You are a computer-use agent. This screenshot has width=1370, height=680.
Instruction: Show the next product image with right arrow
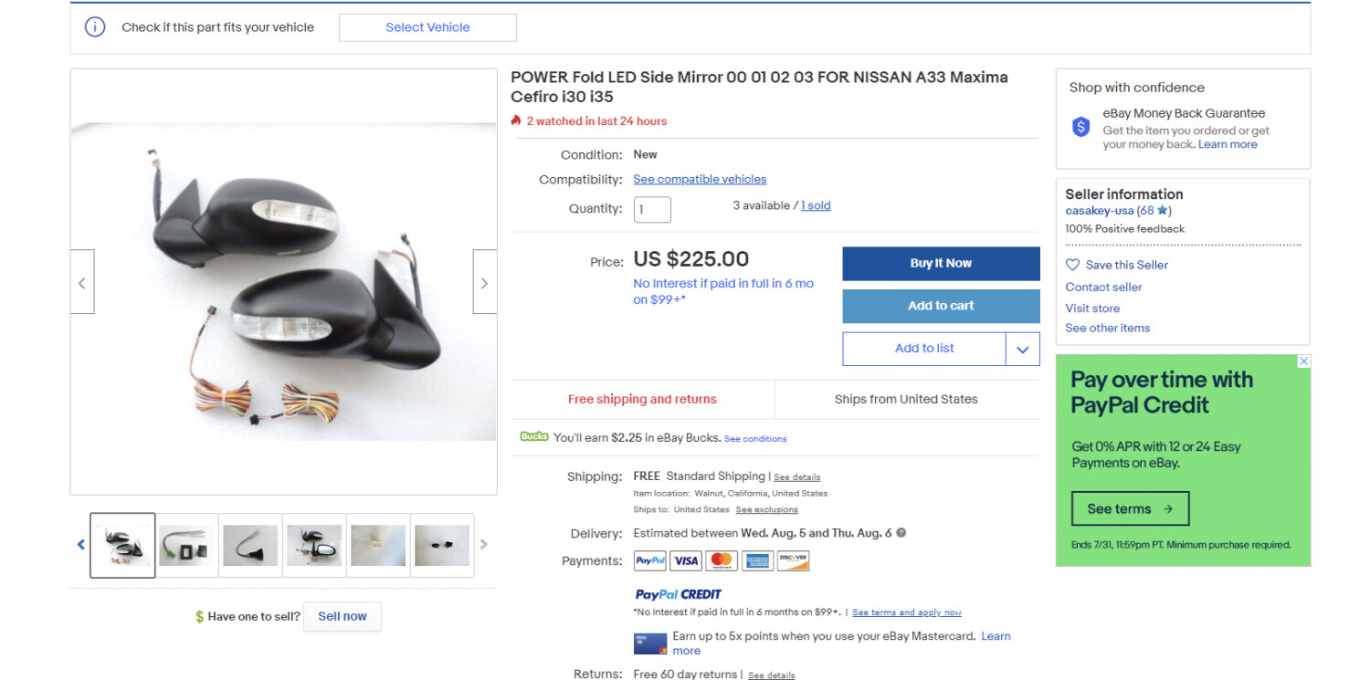pyautogui.click(x=484, y=282)
